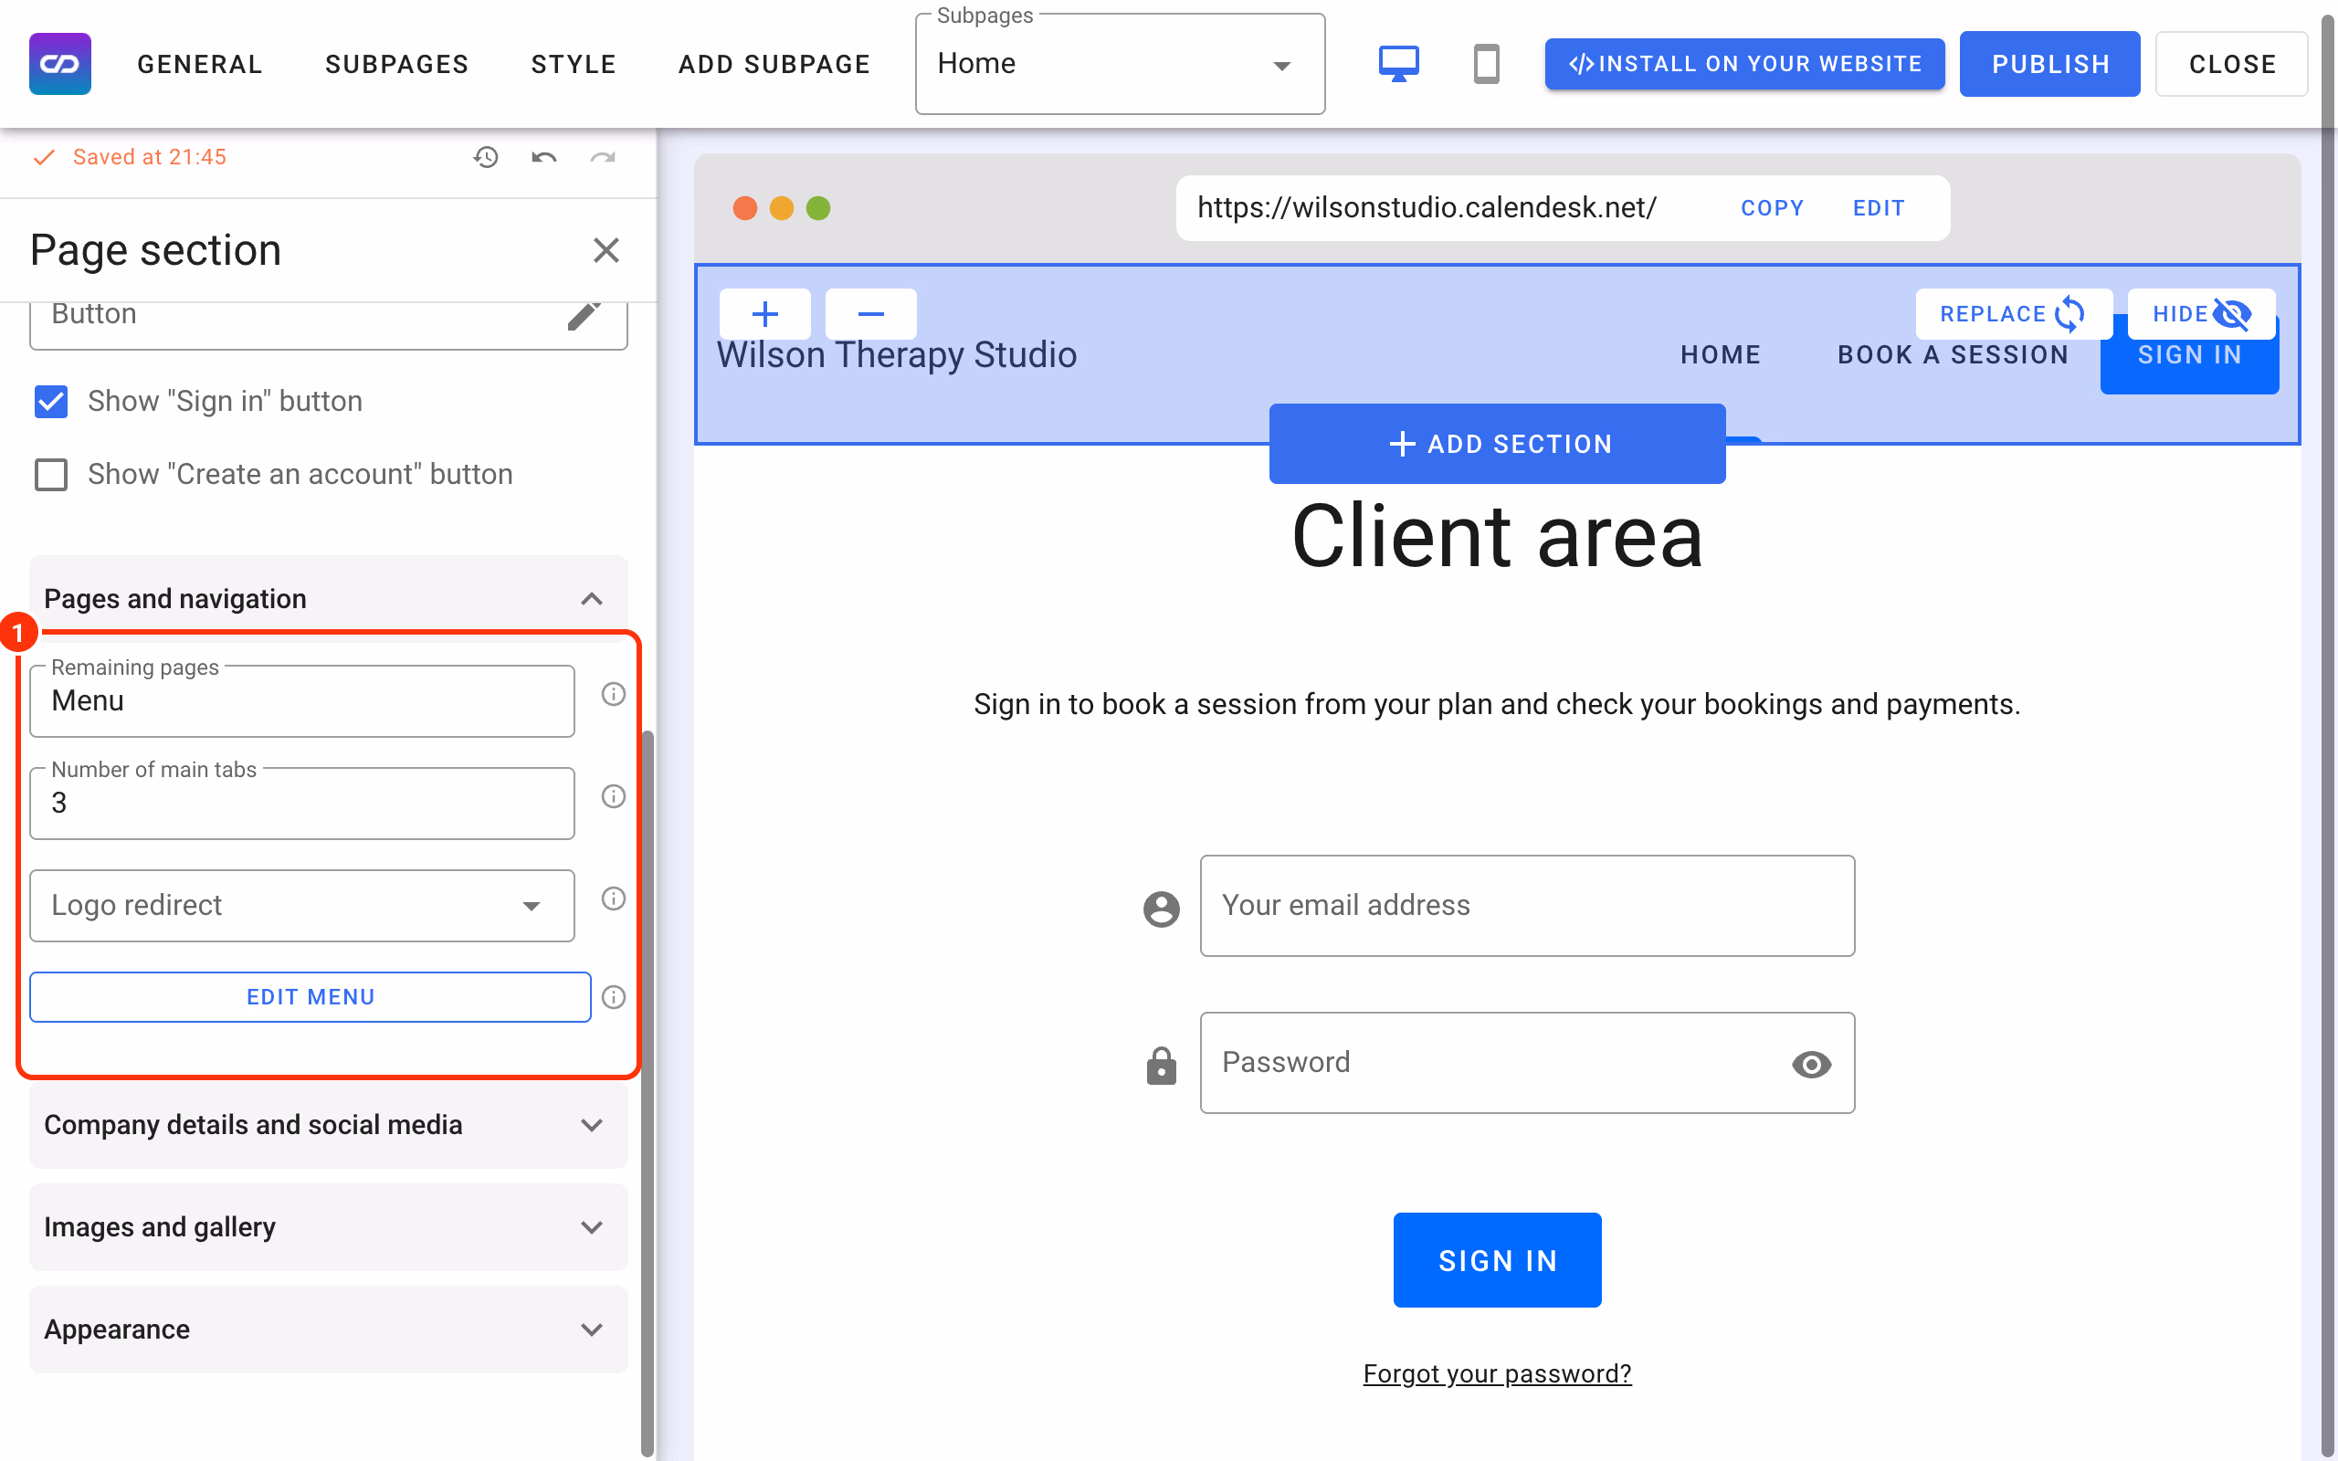Open the General tab

(x=200, y=64)
